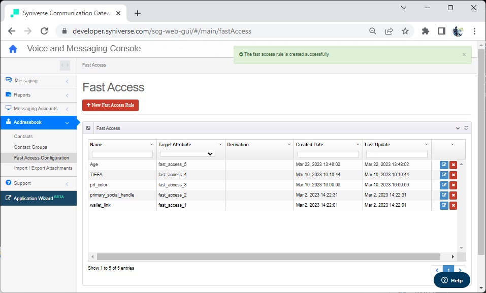Click the table scroll left arrow
This screenshot has height=293, width=486.
[92, 257]
